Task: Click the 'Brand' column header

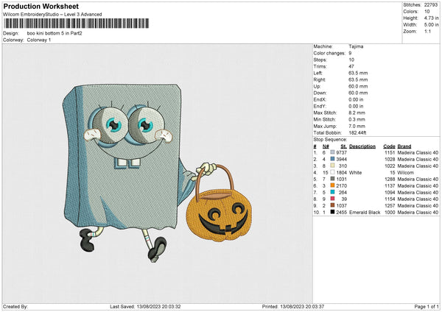Action: [x=404, y=146]
